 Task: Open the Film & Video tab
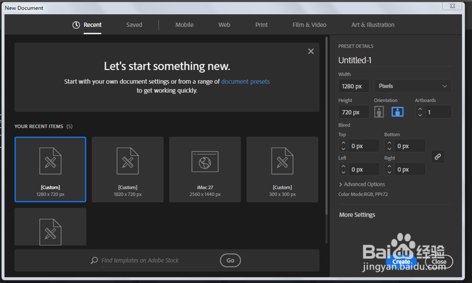[310, 25]
